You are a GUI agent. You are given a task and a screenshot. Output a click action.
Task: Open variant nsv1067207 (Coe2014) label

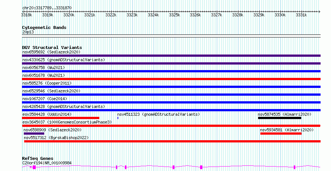click(45, 99)
